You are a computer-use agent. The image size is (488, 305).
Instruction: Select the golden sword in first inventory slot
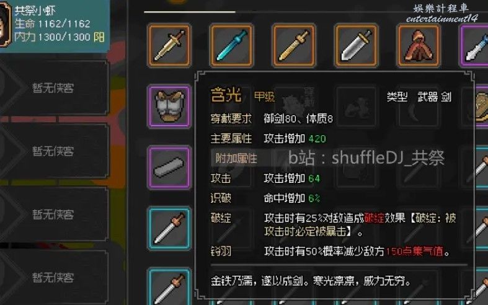point(169,45)
